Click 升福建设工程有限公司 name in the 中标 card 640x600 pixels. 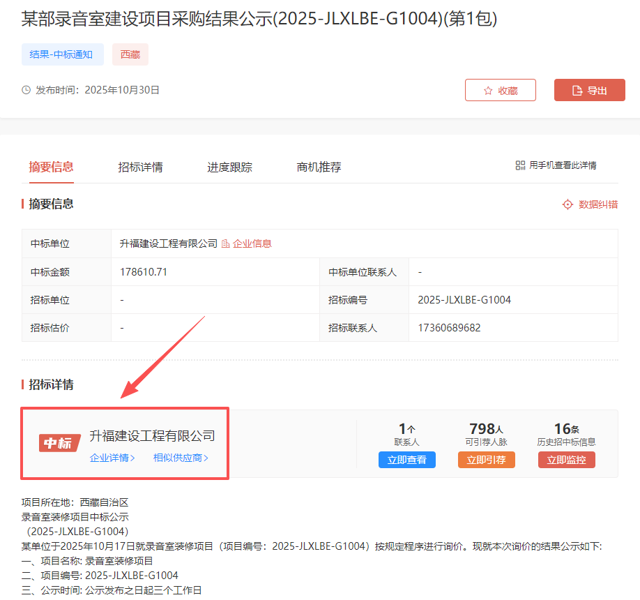tap(152, 436)
